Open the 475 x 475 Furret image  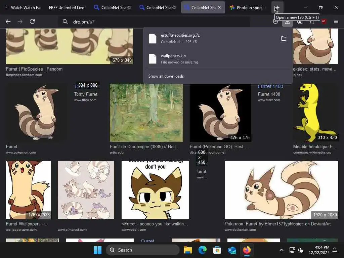point(220,113)
